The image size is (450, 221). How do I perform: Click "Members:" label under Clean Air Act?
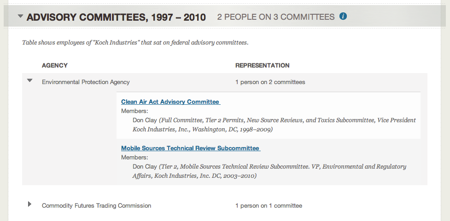134,111
